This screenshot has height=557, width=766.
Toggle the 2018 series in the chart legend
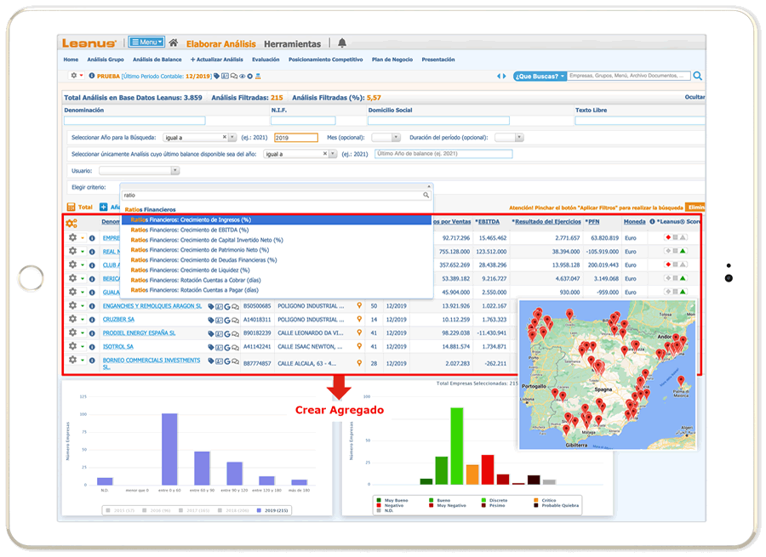pos(233,510)
